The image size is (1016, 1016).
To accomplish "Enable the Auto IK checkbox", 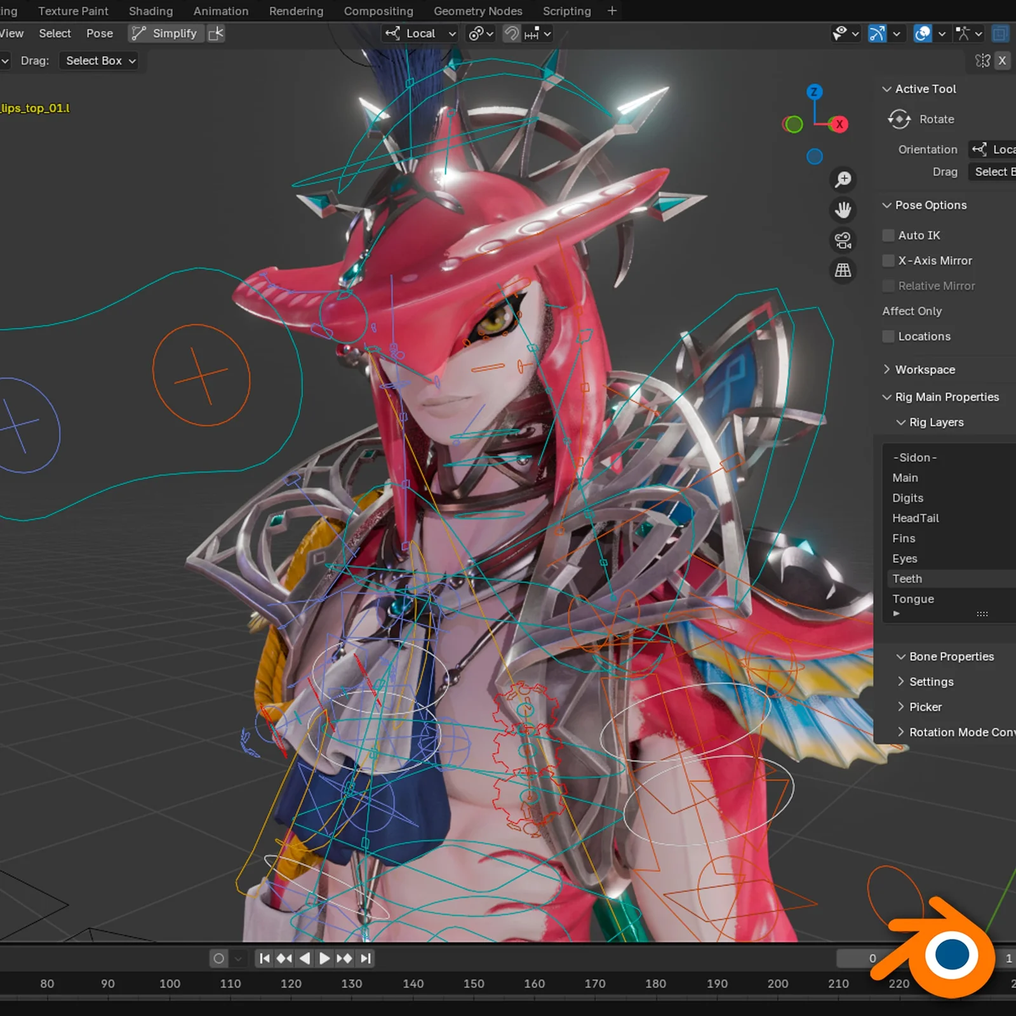I will 887,235.
